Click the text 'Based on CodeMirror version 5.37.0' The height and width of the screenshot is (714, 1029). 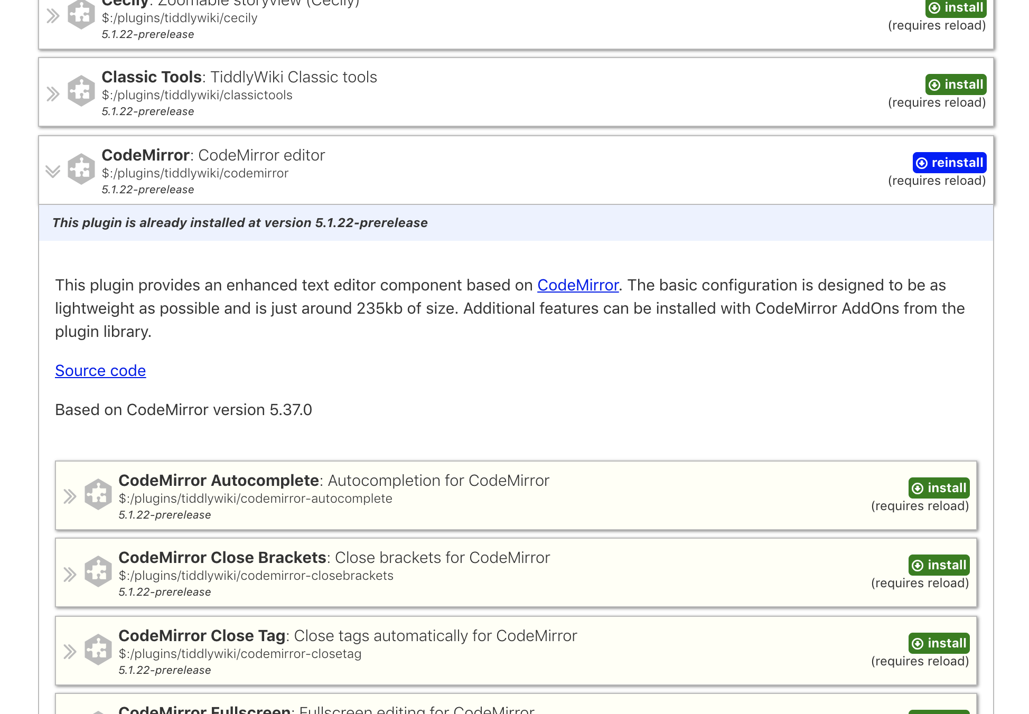(x=183, y=410)
